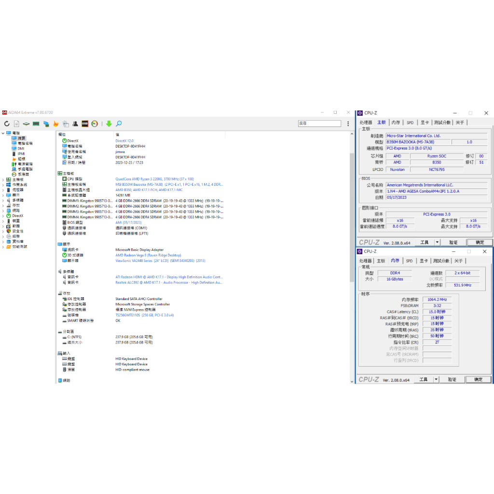494x494 pixels.
Task: Click the 搜尋 search input field
Action: 318,124
